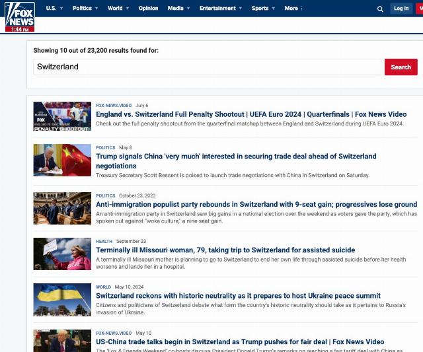423x352 pixels.
Task: Click POLITICS tag dated May 8
Action: 106,148
